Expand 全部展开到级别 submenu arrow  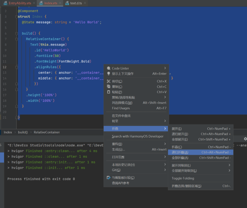[x=229, y=170]
